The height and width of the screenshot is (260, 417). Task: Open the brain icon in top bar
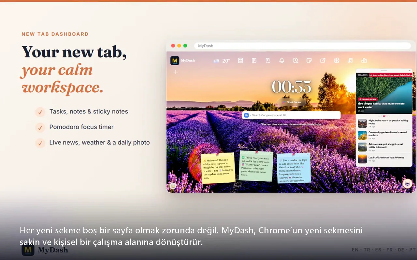coord(337,60)
